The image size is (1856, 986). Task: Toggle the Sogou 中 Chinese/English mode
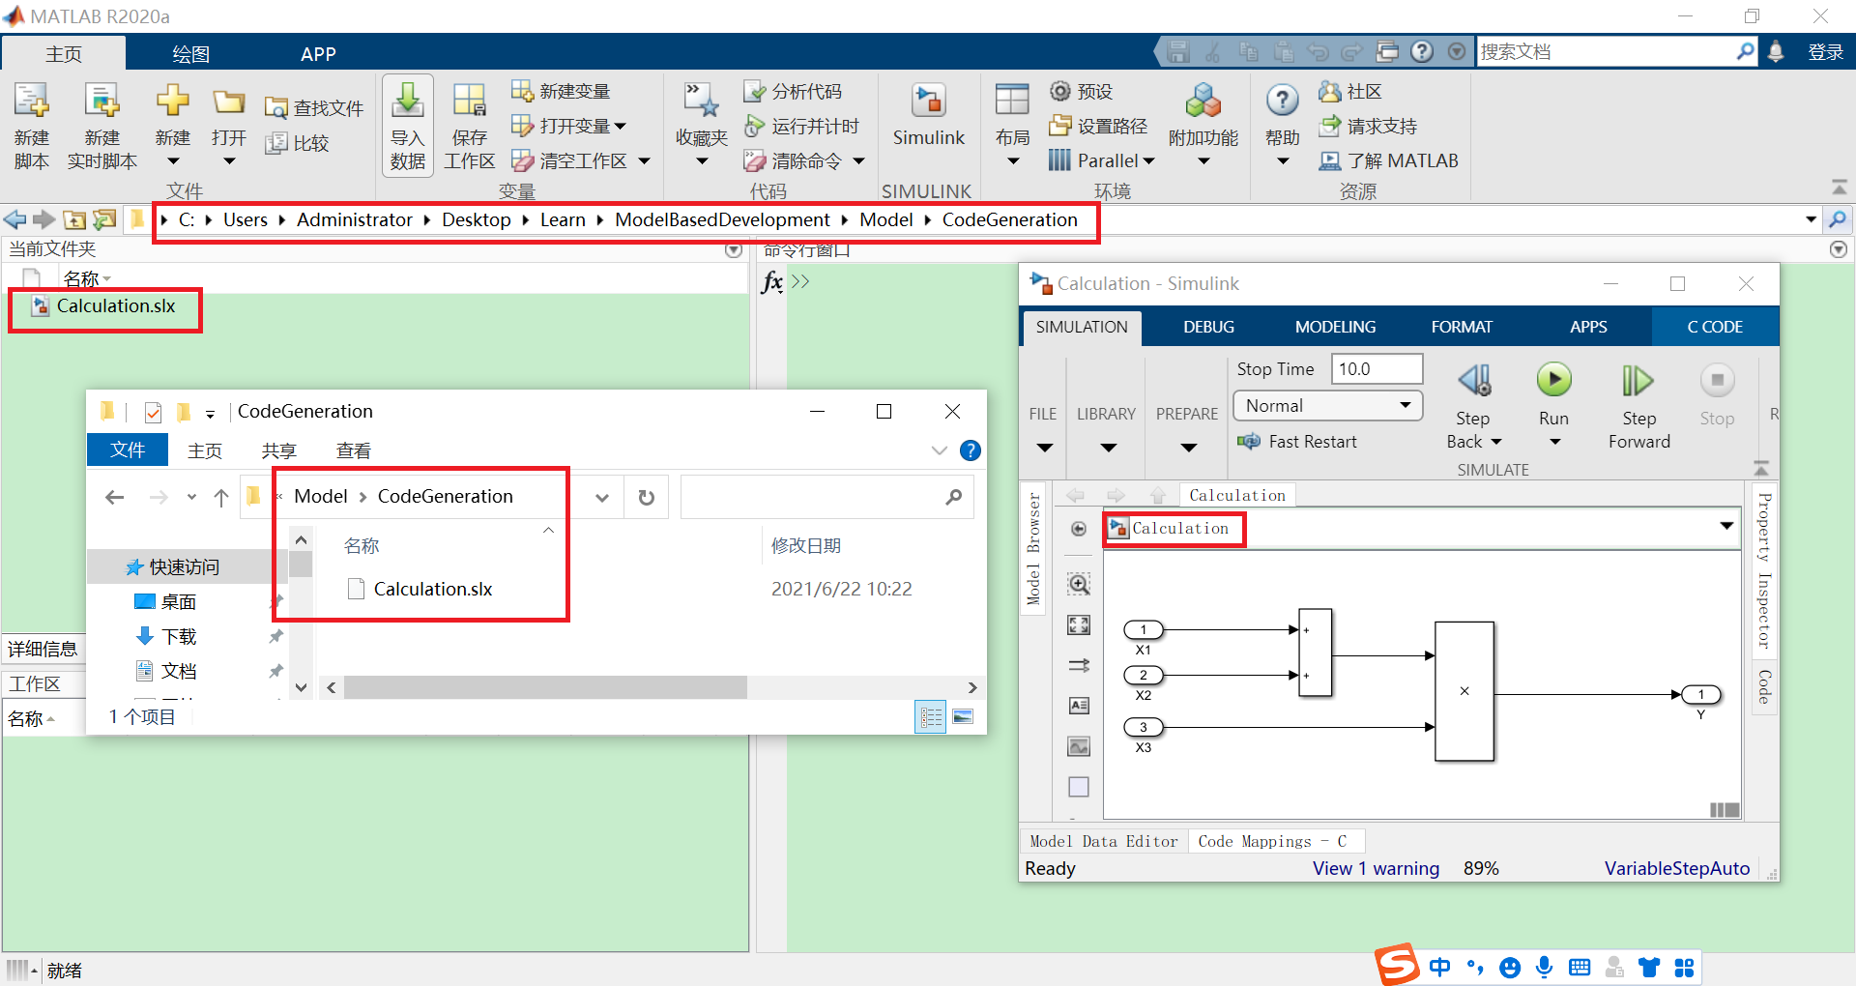tap(1440, 967)
